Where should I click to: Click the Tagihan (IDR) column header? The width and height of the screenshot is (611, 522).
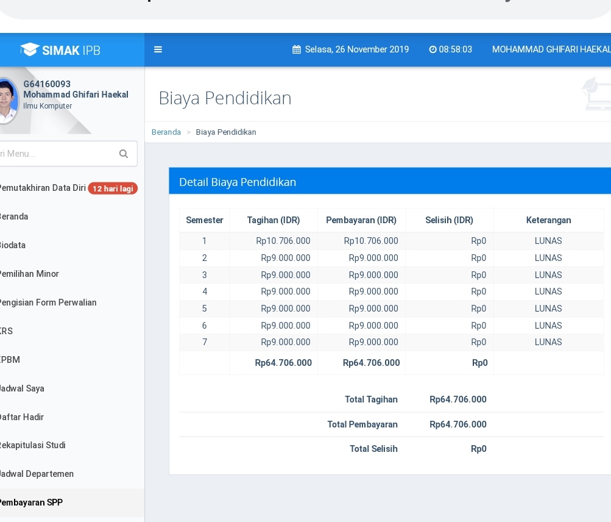click(x=274, y=220)
